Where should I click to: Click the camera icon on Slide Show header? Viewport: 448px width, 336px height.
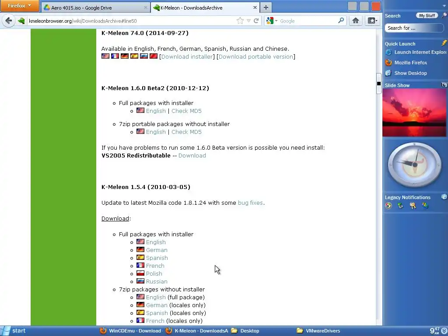444,85
